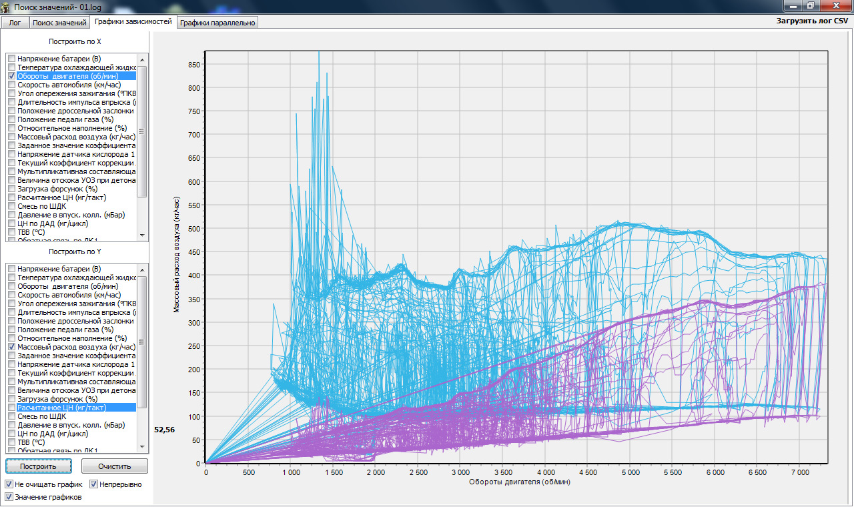Select Положение дроссельной заслонки in the Y list
This screenshot has width=854, height=507.
[x=77, y=321]
